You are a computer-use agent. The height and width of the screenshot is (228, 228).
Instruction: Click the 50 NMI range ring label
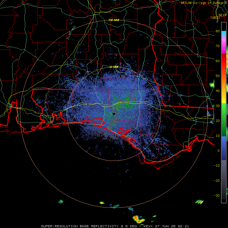point(114,67)
